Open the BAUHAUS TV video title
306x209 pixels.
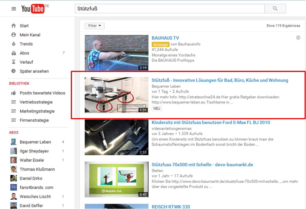pyautogui.click(x=165, y=38)
